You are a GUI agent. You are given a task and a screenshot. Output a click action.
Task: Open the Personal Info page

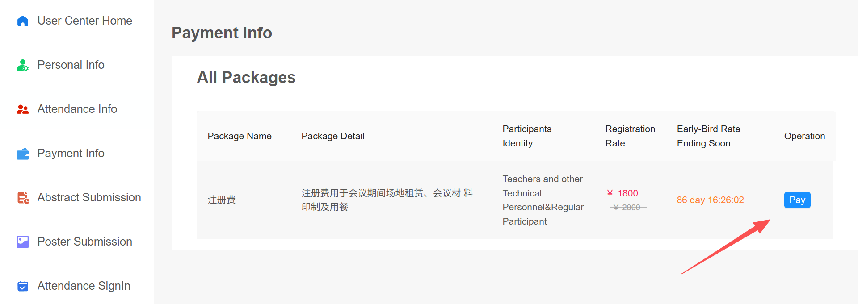pos(71,65)
